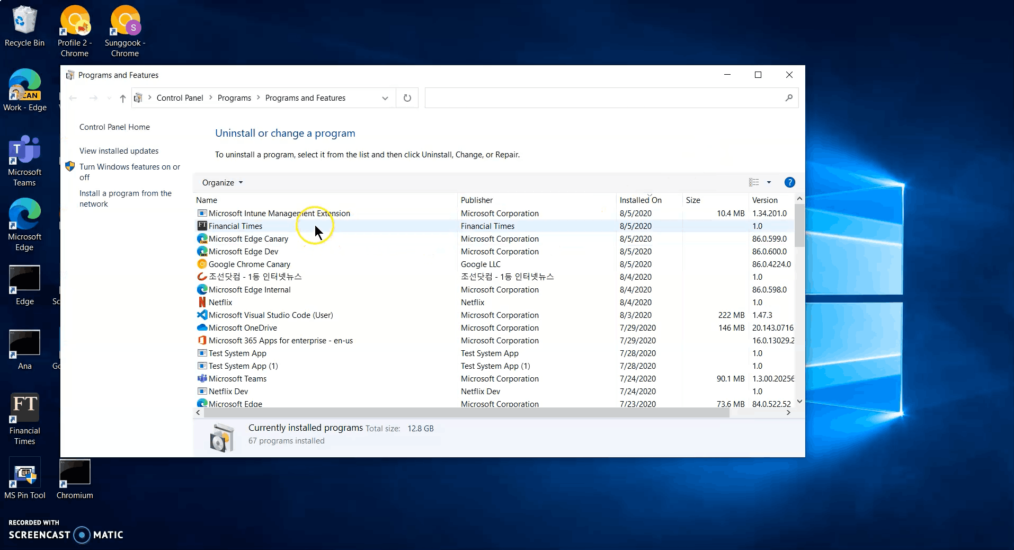Click the refresh icon beside address bar

pos(407,98)
